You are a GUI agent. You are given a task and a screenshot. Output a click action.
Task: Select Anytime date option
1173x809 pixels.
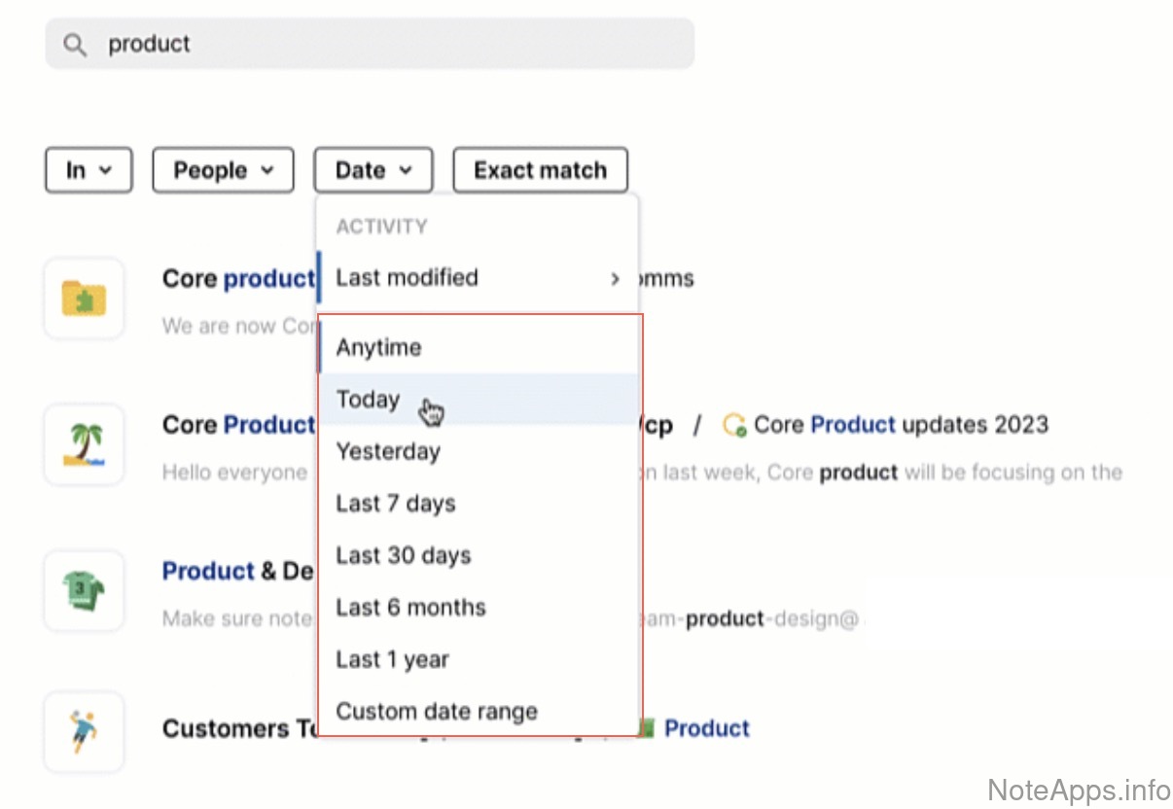coord(379,348)
